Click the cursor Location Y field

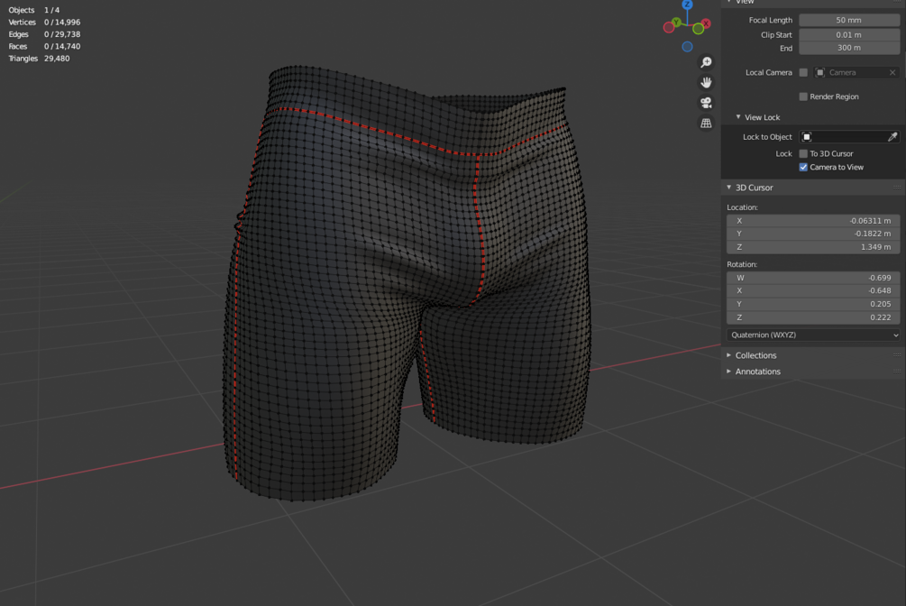[x=813, y=234]
